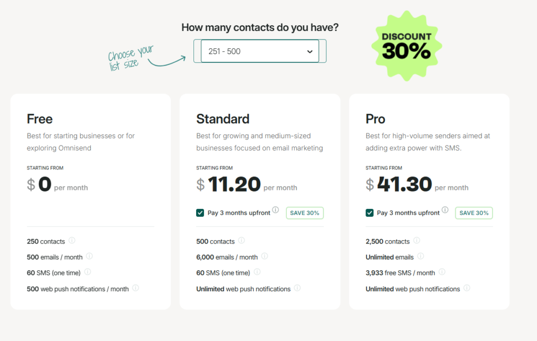Click info icon beside Standard upfront payment
The height and width of the screenshot is (341, 537).
pos(275,210)
